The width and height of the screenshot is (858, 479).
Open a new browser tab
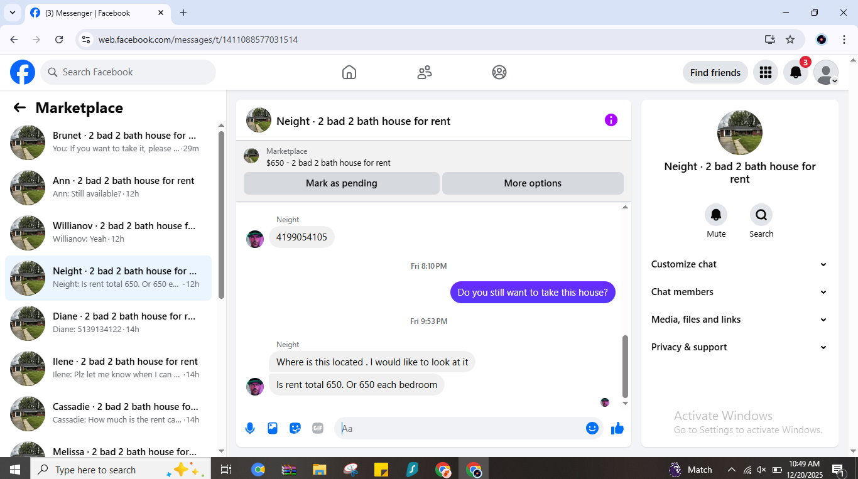183,13
